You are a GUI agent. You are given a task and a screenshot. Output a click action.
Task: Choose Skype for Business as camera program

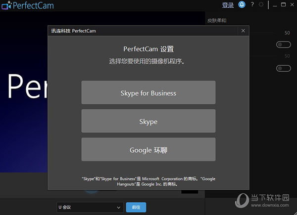pyautogui.click(x=148, y=92)
